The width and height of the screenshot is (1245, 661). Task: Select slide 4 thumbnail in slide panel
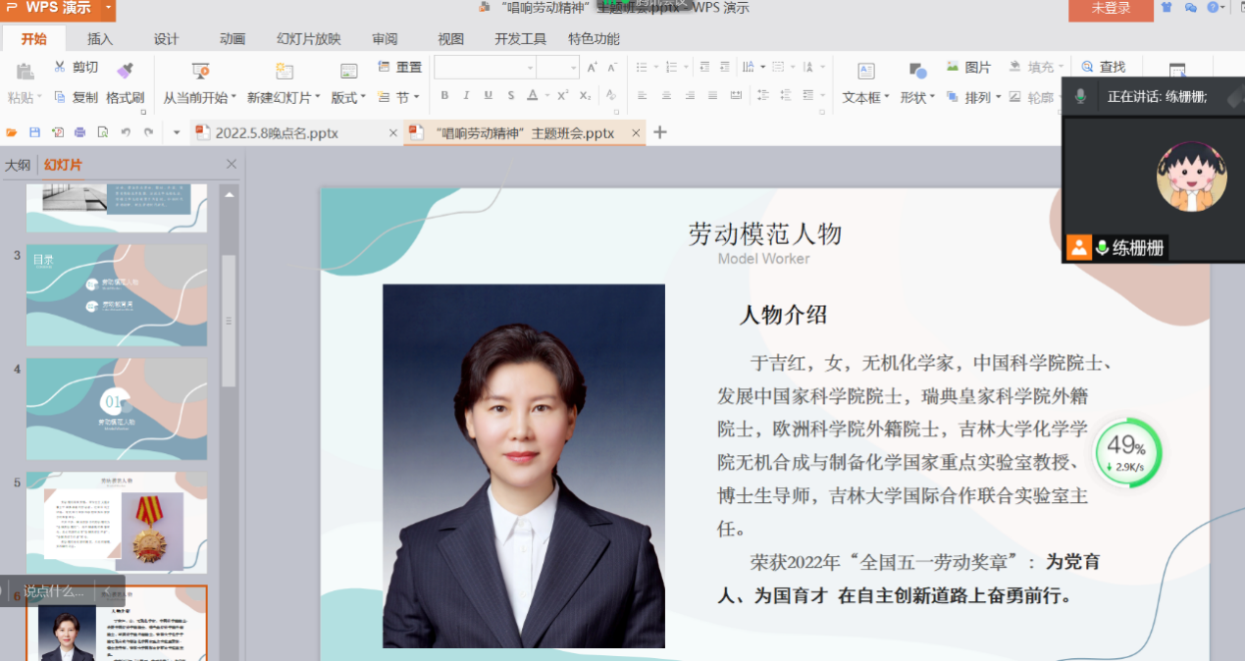pyautogui.click(x=117, y=409)
